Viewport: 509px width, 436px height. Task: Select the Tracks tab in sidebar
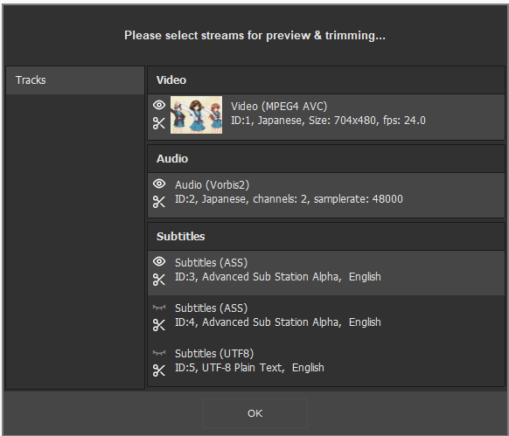coord(75,80)
